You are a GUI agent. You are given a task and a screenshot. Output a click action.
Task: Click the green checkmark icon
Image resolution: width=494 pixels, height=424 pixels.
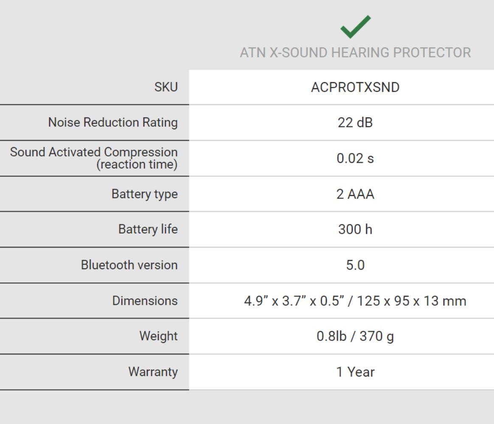(x=355, y=27)
